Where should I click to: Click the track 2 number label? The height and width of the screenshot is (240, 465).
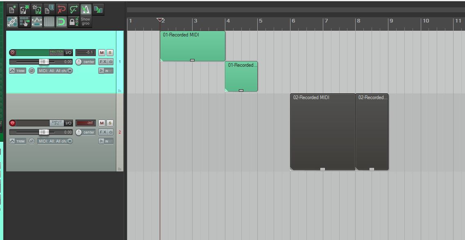[120, 132]
